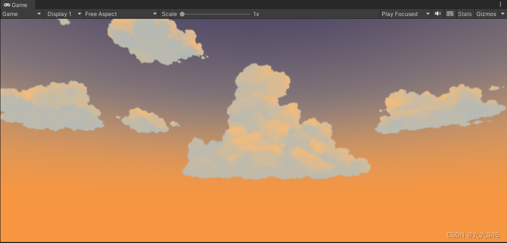
Task: Expand the Gizmos dropdown arrow
Action: (x=502, y=14)
